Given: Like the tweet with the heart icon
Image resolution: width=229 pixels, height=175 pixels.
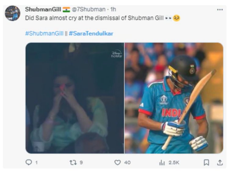Looking at the screenshot, I should 118,162.
